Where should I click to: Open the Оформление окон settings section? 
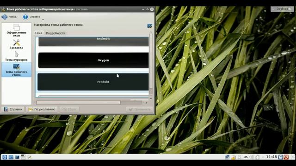(x=17, y=31)
